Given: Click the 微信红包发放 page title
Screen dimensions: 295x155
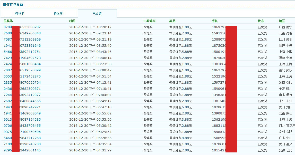Looking at the screenshot, I should click(13, 5).
